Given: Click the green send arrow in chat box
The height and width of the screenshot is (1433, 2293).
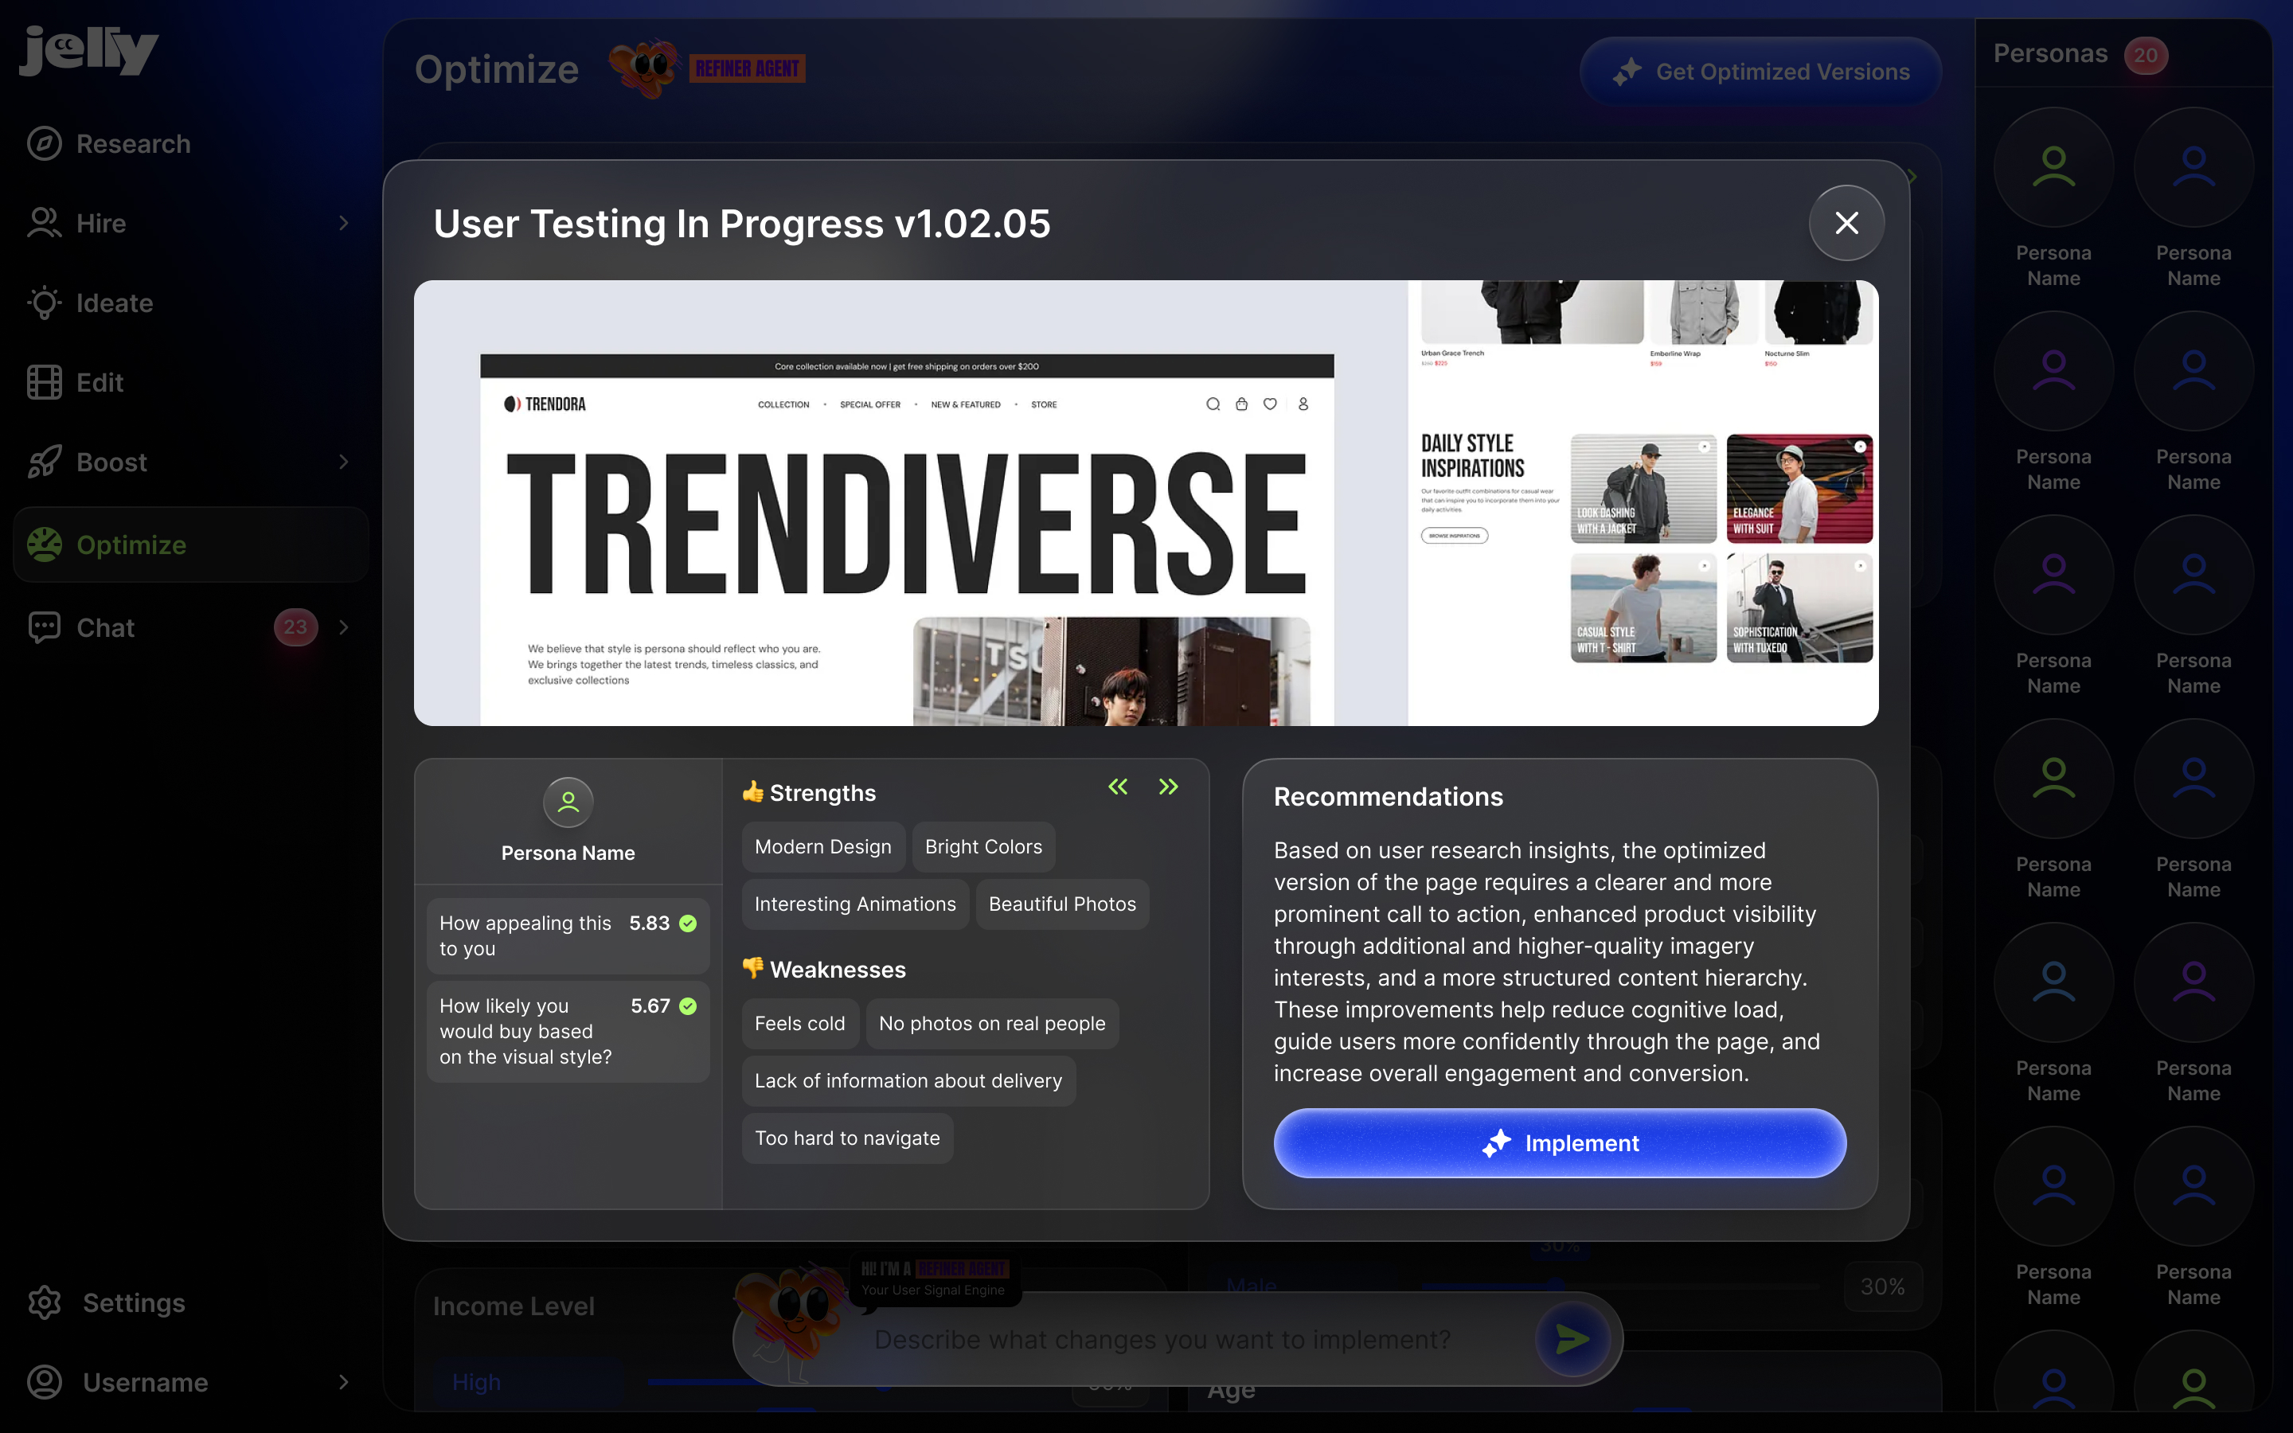Looking at the screenshot, I should pos(1572,1339).
